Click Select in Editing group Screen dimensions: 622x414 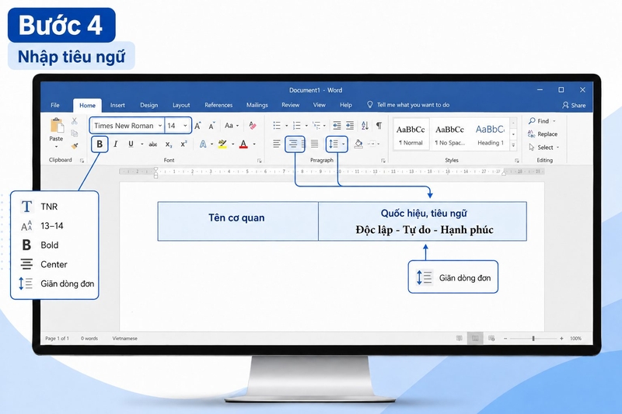pos(544,147)
